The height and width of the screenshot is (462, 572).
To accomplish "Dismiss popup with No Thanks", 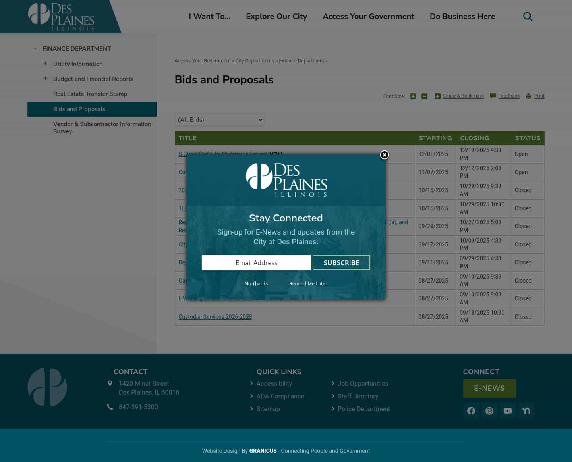I will coord(256,283).
